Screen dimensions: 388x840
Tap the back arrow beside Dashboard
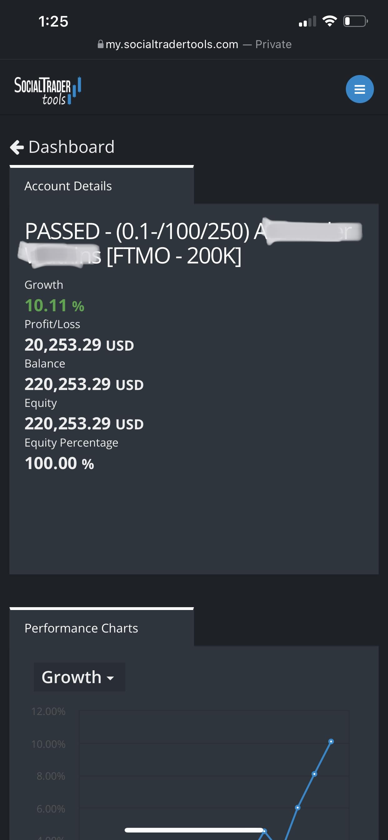(x=17, y=147)
